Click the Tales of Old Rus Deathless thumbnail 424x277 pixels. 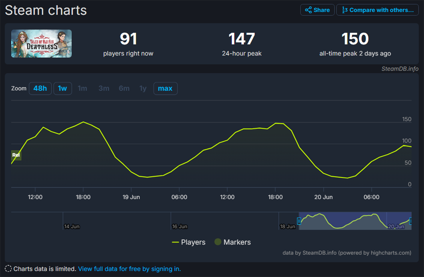[x=41, y=43]
